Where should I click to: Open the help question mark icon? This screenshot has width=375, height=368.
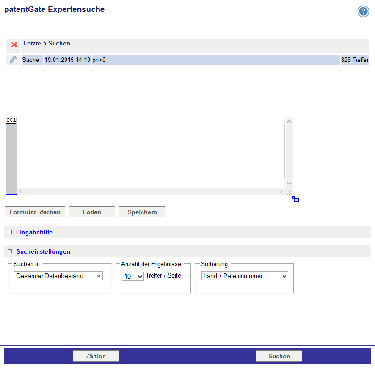point(363,11)
